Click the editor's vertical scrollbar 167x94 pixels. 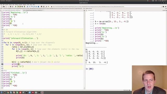pos(84,50)
